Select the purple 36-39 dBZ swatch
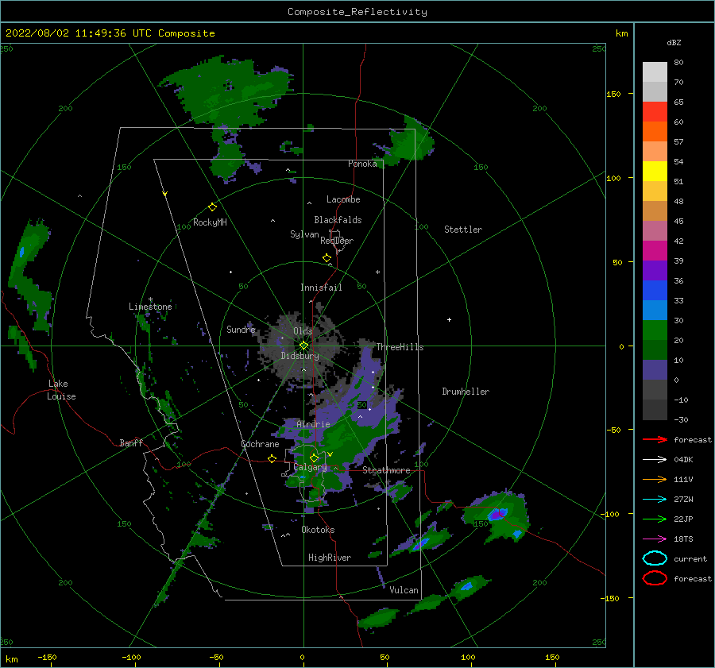Image resolution: width=715 pixels, height=668 pixels. click(655, 271)
